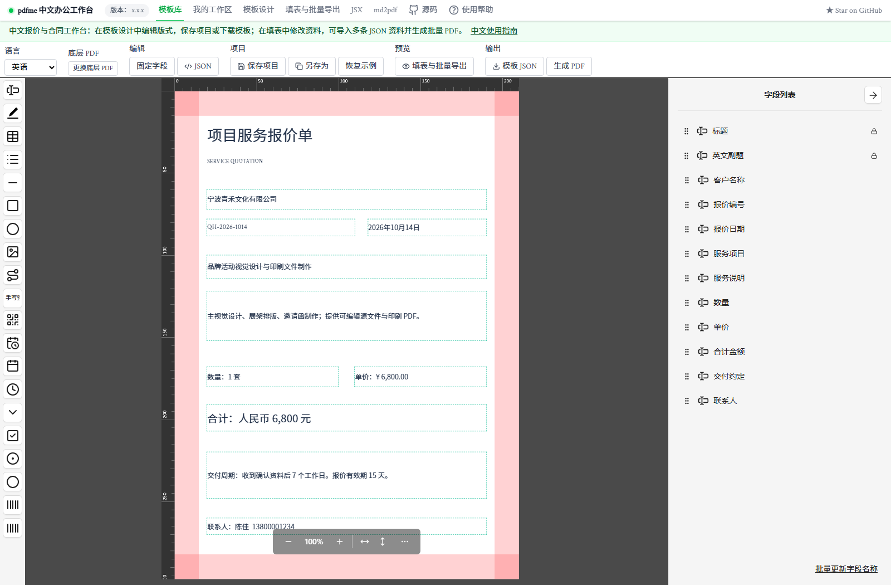Screen dimensions: 891x585
Task: Select the 手写 signature tool
Action: point(13,298)
